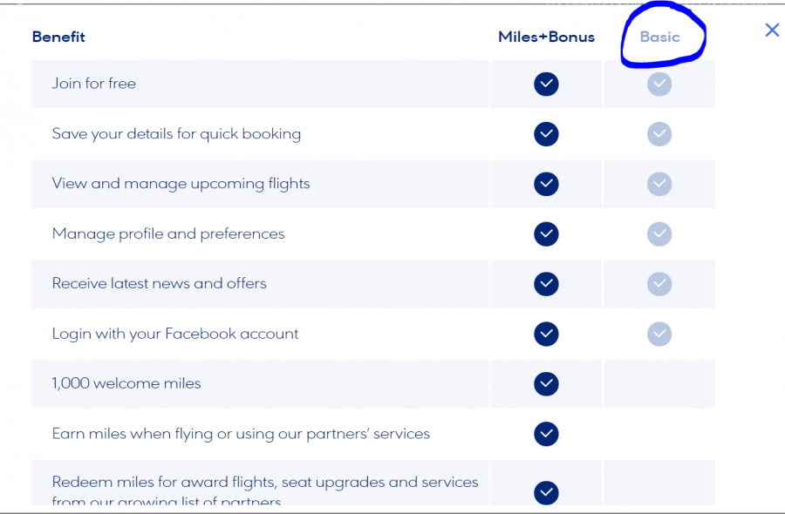Click Basic checkmark for Join for free
The height and width of the screenshot is (514, 785).
(x=659, y=84)
